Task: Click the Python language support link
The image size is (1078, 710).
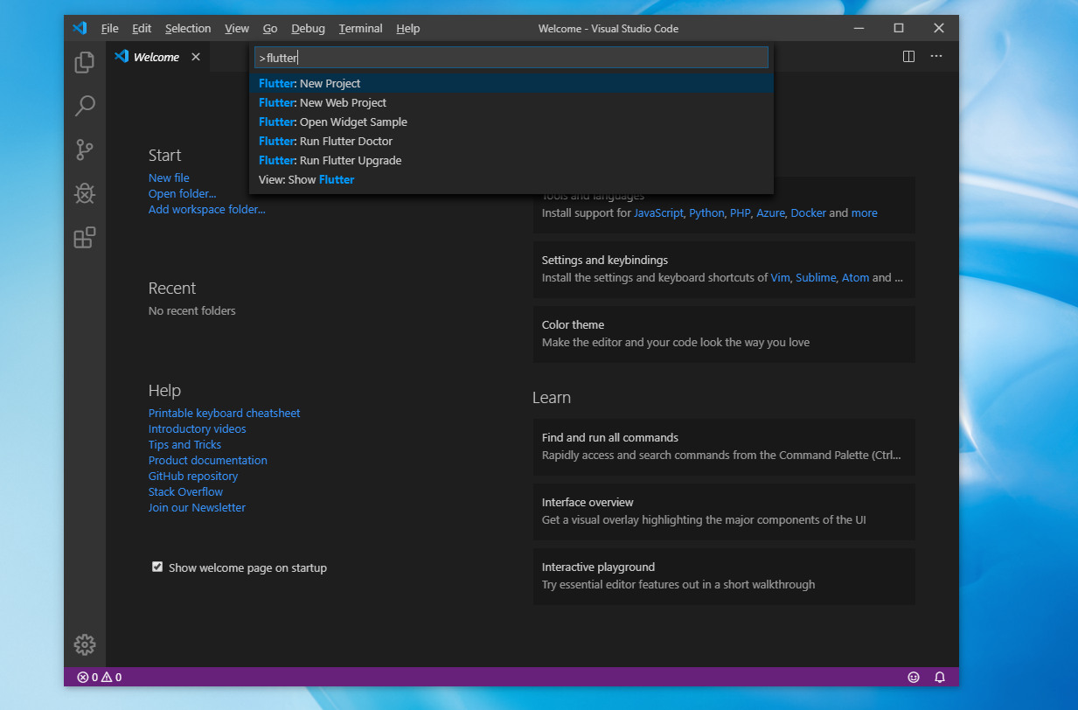Action: pos(706,212)
